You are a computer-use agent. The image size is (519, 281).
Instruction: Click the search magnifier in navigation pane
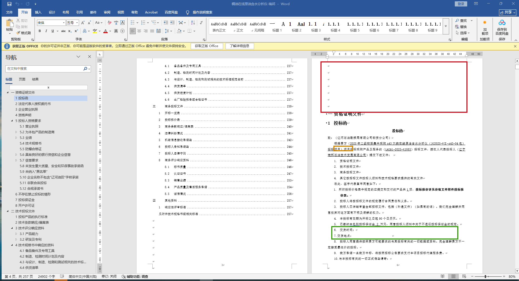point(85,69)
